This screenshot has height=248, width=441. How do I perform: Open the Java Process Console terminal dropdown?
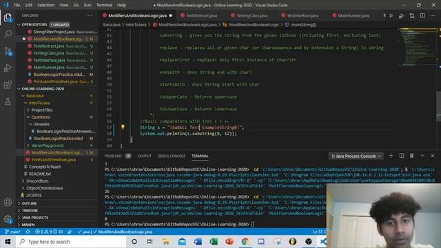tap(356, 156)
